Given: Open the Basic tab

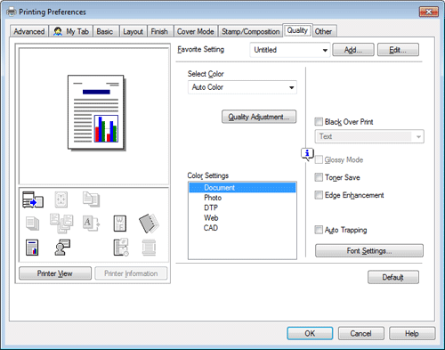Looking at the screenshot, I should tap(105, 31).
